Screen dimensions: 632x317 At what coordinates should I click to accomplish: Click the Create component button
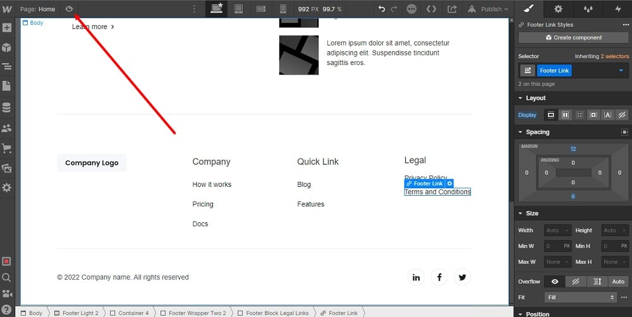pos(573,37)
